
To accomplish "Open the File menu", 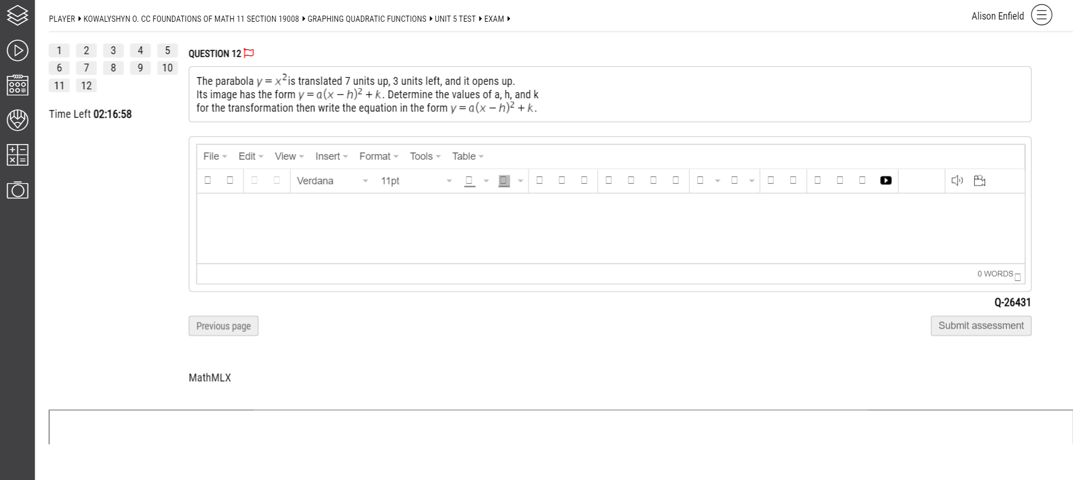I will pyautogui.click(x=215, y=156).
